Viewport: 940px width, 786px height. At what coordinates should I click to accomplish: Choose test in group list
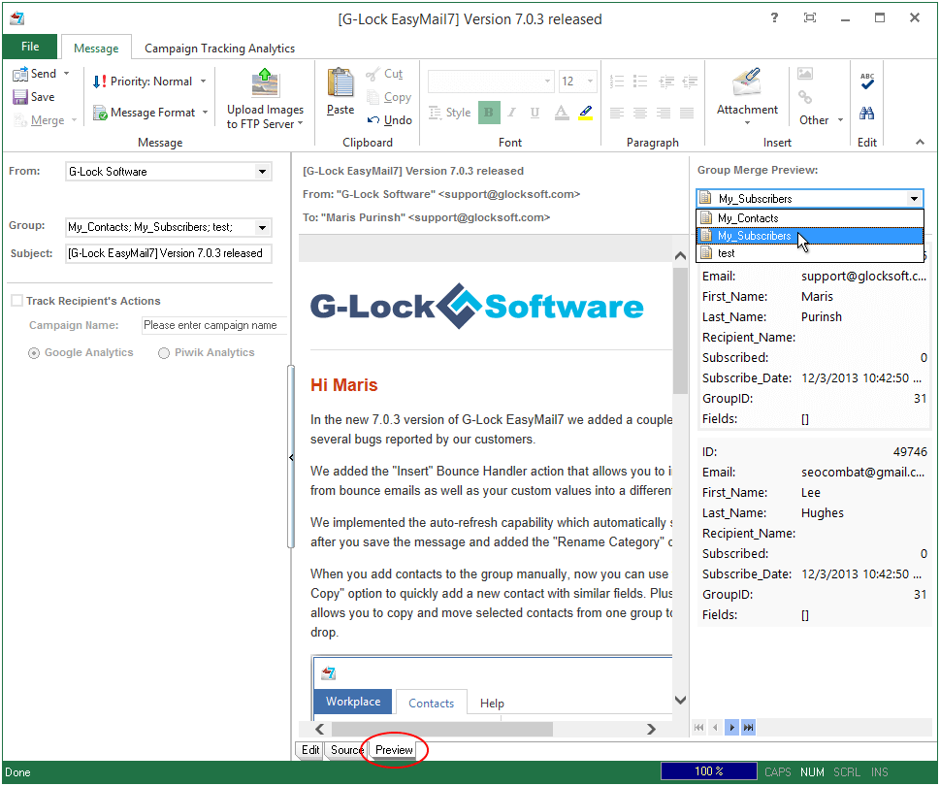809,253
